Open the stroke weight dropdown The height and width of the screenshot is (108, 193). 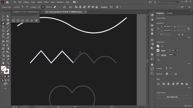[177, 50]
